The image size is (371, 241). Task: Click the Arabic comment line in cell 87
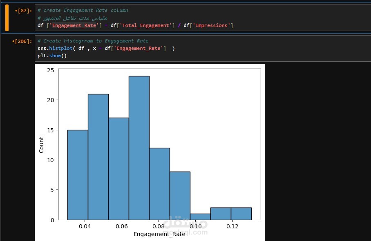[73, 18]
